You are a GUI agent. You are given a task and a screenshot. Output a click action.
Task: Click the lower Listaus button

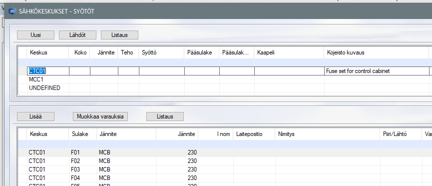point(165,116)
